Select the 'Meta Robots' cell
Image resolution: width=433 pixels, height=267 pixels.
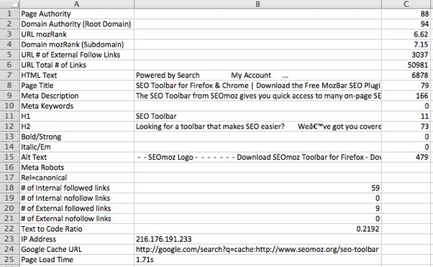tap(77, 167)
